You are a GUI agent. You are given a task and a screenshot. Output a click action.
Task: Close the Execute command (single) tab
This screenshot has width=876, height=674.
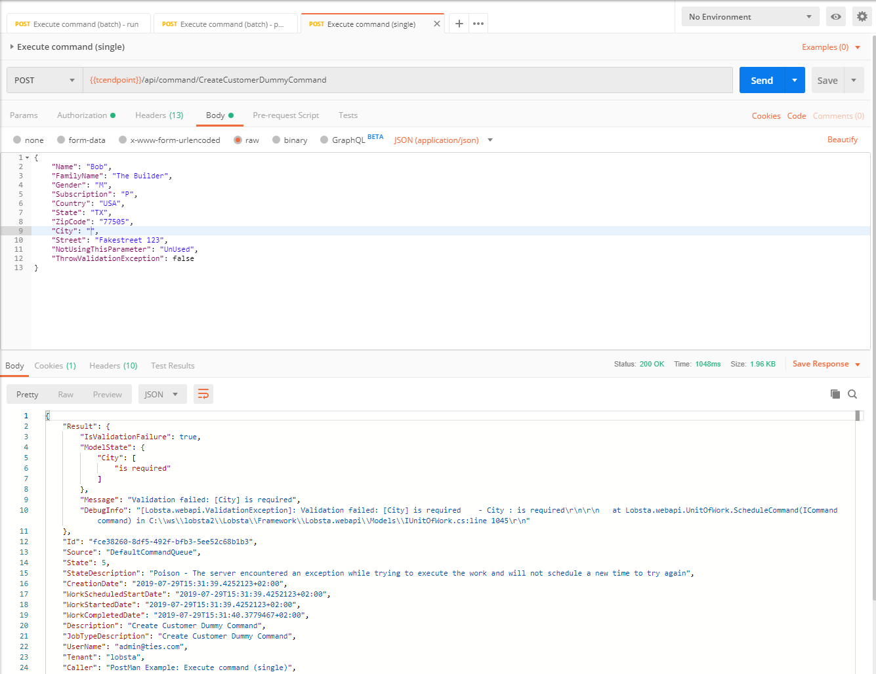coord(437,24)
